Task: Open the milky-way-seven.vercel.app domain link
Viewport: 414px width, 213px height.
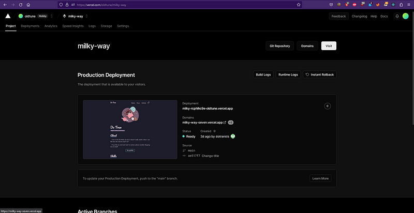Action: 202,123
